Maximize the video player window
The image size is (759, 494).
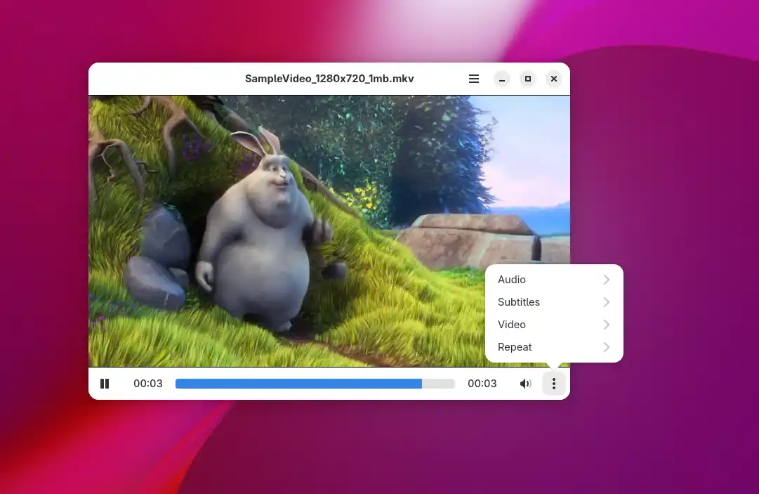point(528,79)
